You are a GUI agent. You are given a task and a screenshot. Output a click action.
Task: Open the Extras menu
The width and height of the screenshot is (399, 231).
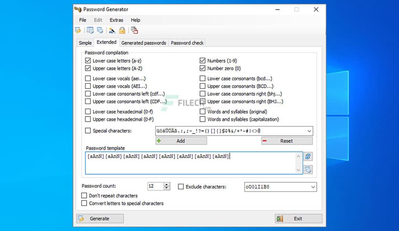coord(116,20)
